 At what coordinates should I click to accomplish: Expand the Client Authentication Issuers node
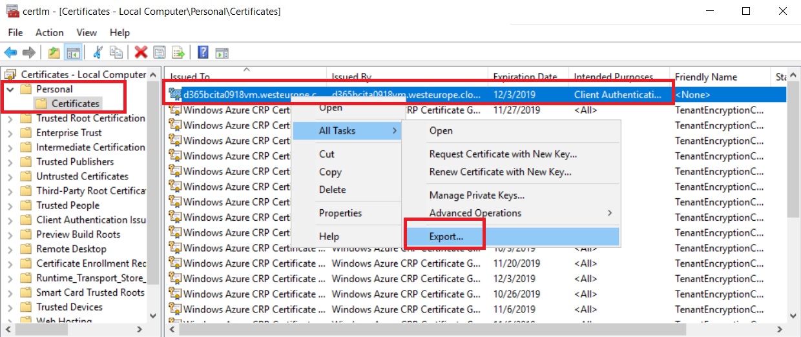(10, 220)
